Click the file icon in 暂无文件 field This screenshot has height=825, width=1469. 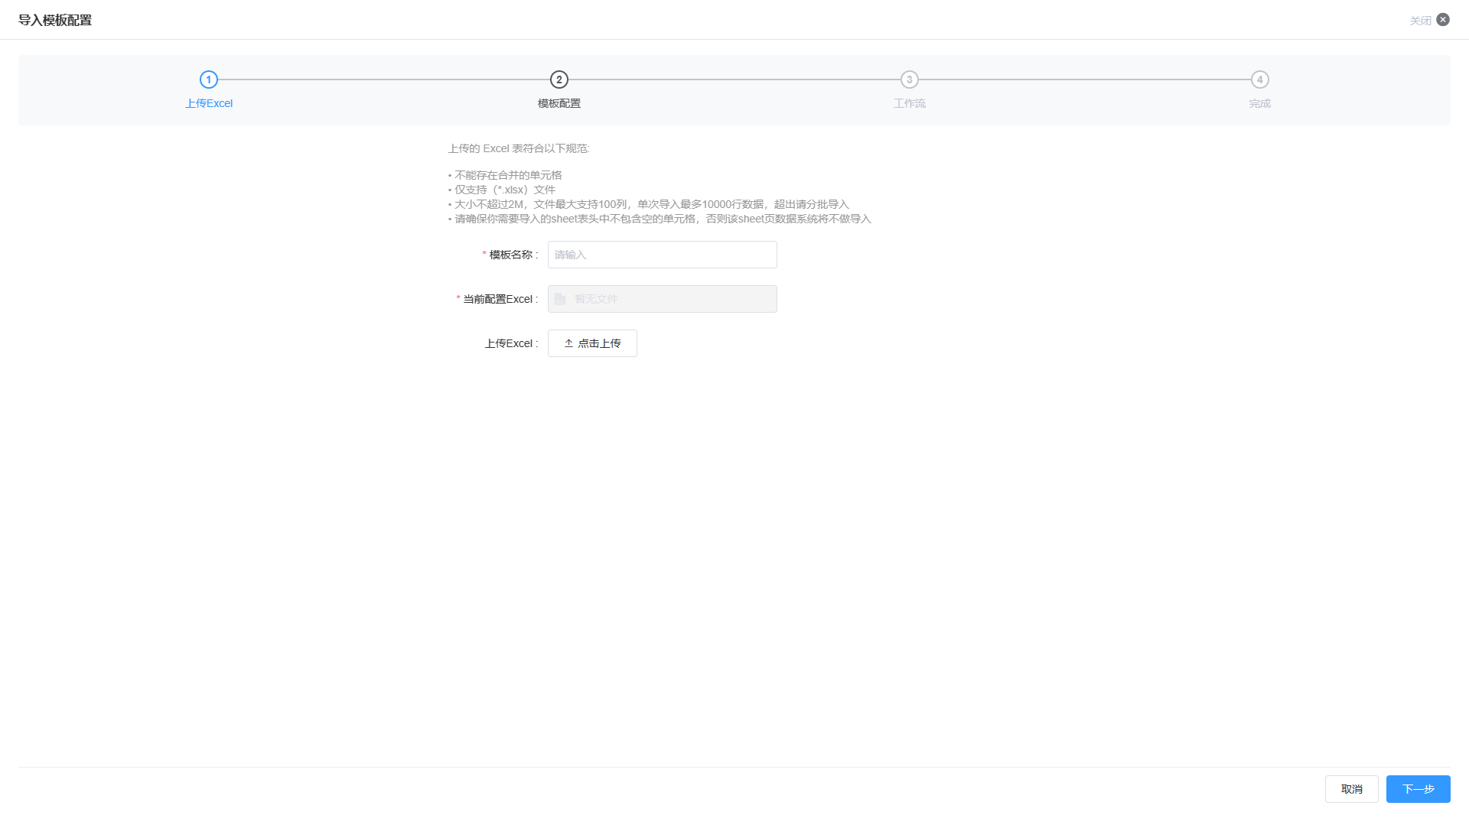click(x=560, y=299)
